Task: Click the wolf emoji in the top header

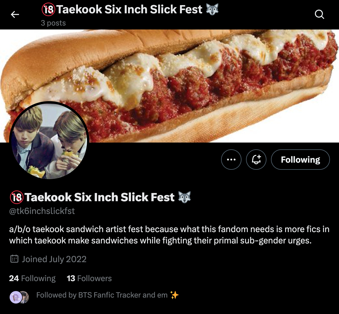Action: tap(212, 9)
